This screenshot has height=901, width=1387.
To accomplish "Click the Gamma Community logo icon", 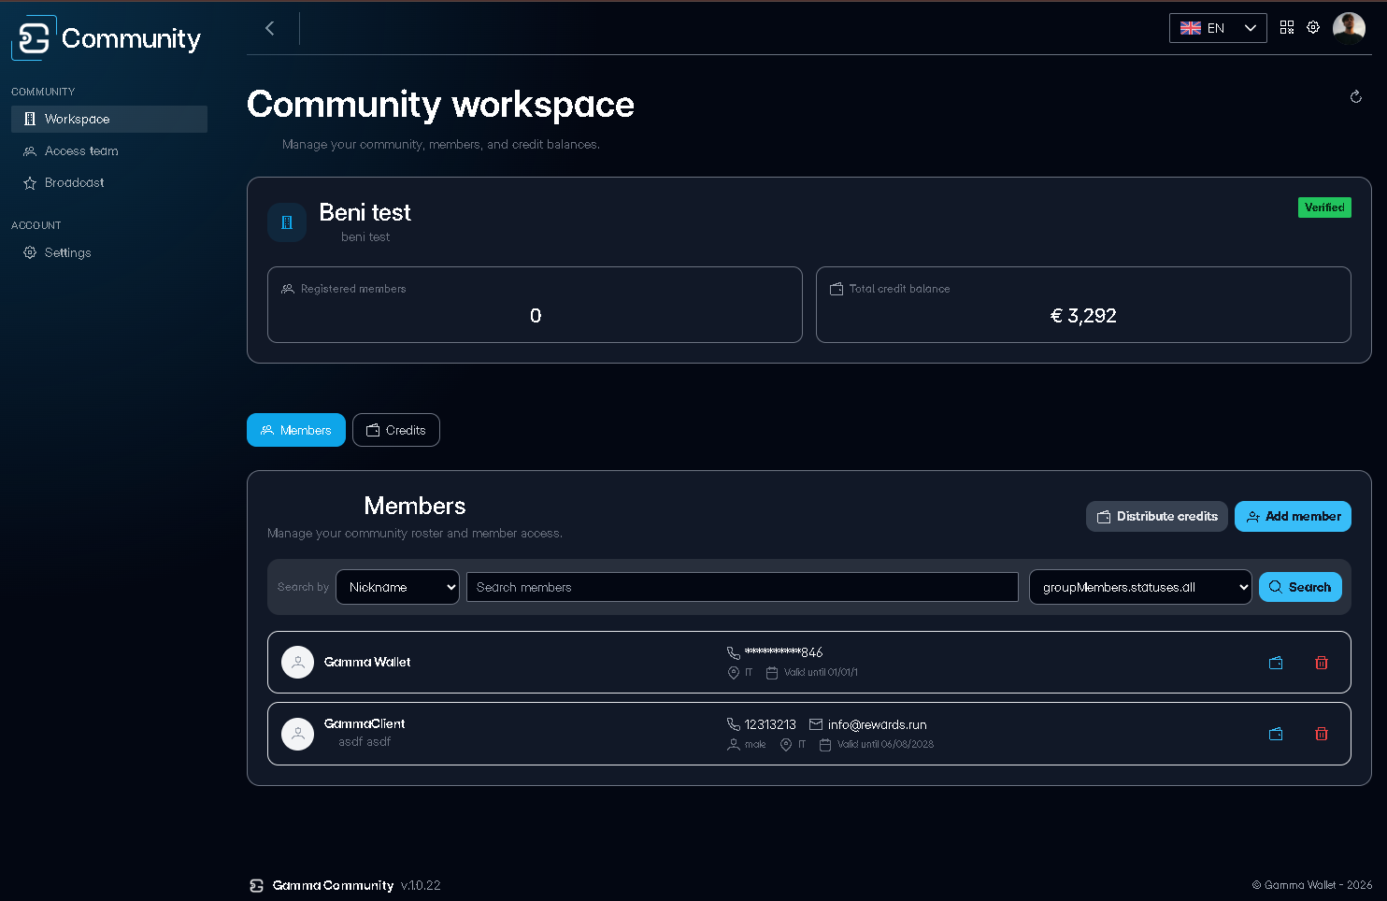I will click(34, 38).
